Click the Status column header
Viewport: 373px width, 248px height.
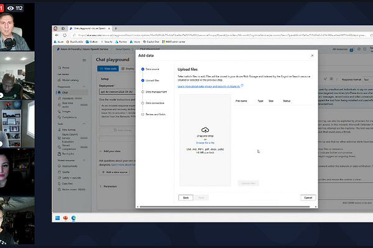click(x=287, y=101)
